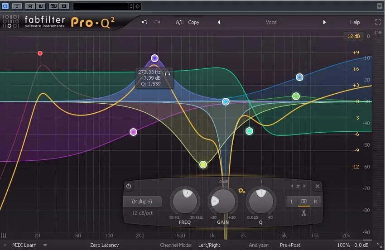The image size is (385, 250).
Task: Open the host plugin menu arrow at top right
Action: [380, 6]
